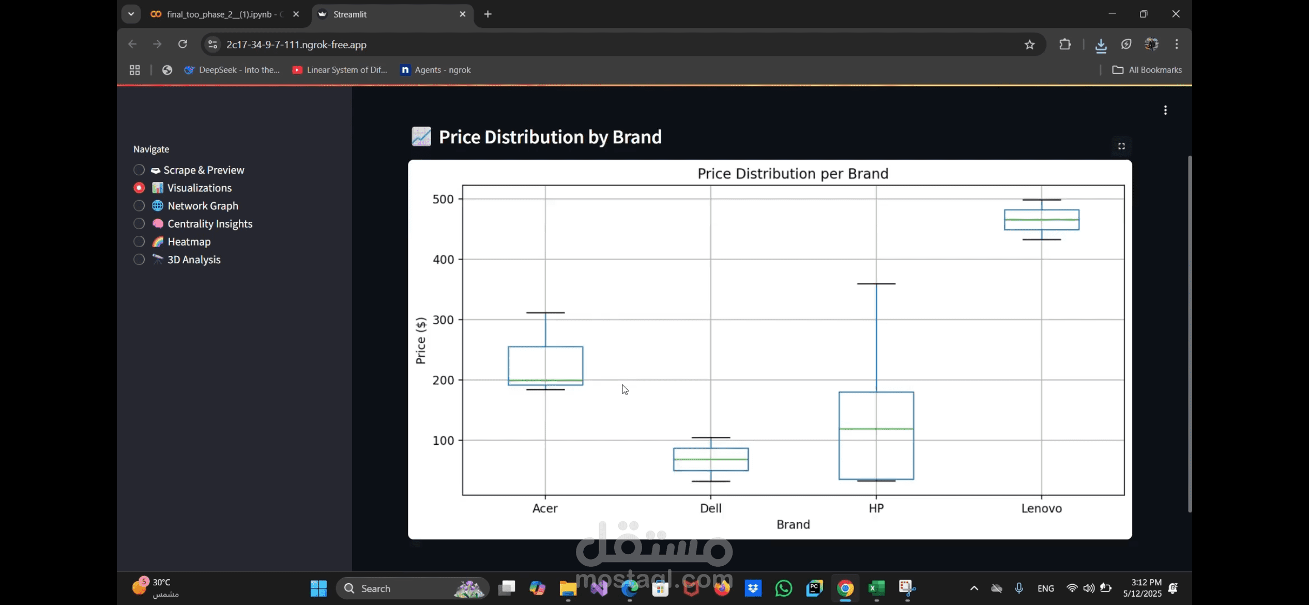Open the Chrome extensions puzzle icon
This screenshot has height=605, width=1309.
(x=1065, y=44)
